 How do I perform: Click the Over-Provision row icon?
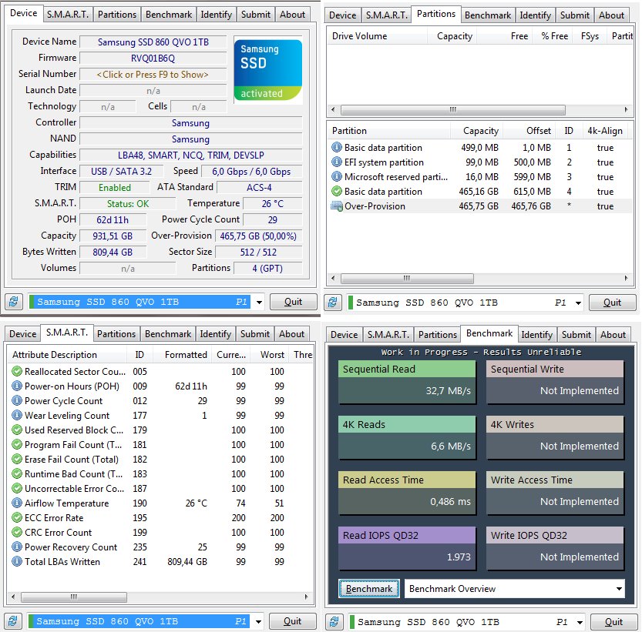pyautogui.click(x=337, y=206)
